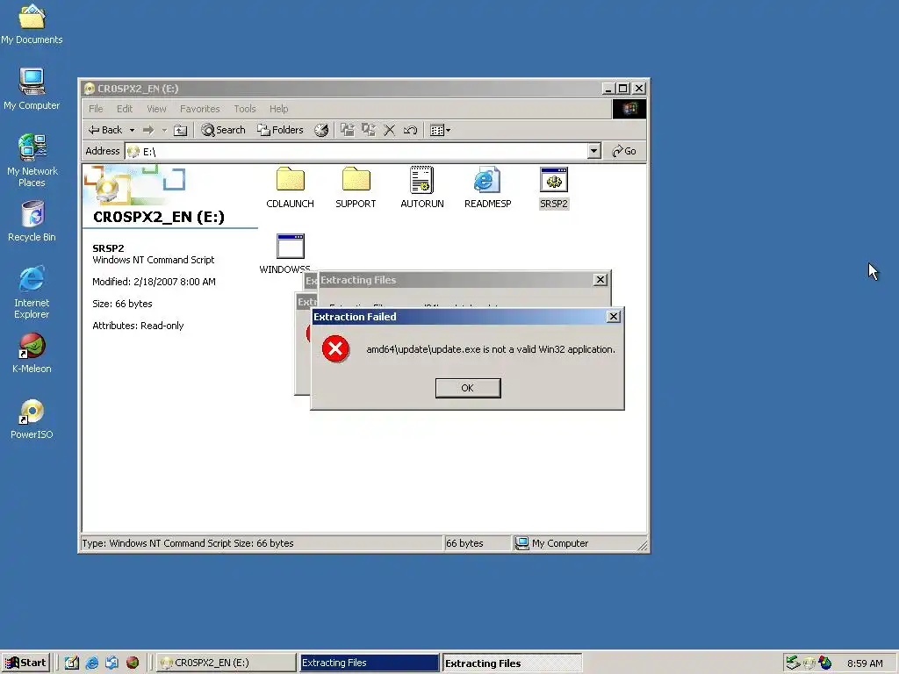This screenshot has width=899, height=674.
Task: Open the Start menu
Action: click(25, 663)
